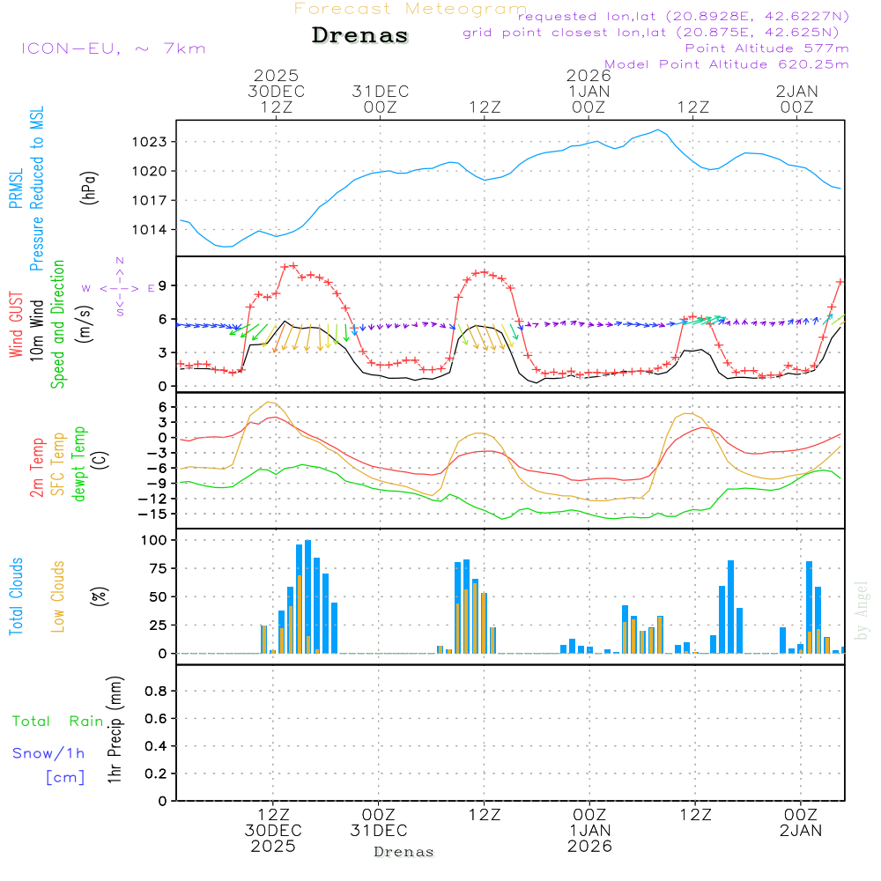This screenshot has height=881, width=881.
Task: Click the wind direction compass rose
Action: 119,288
